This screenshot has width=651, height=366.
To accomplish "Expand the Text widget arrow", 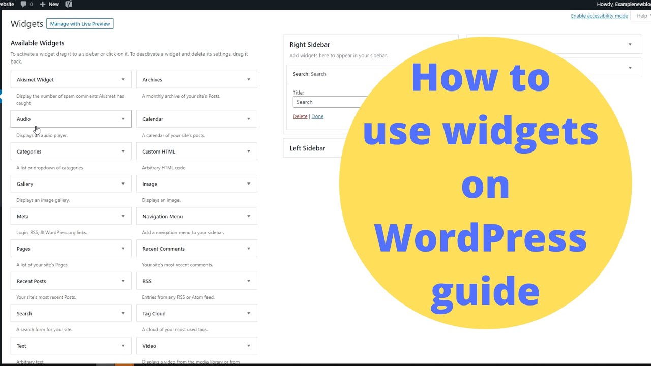I will click(x=123, y=346).
